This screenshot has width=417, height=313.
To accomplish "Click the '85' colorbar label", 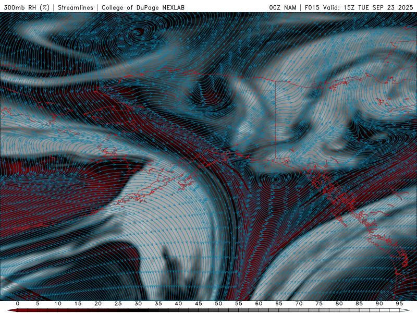I will [359, 304].
